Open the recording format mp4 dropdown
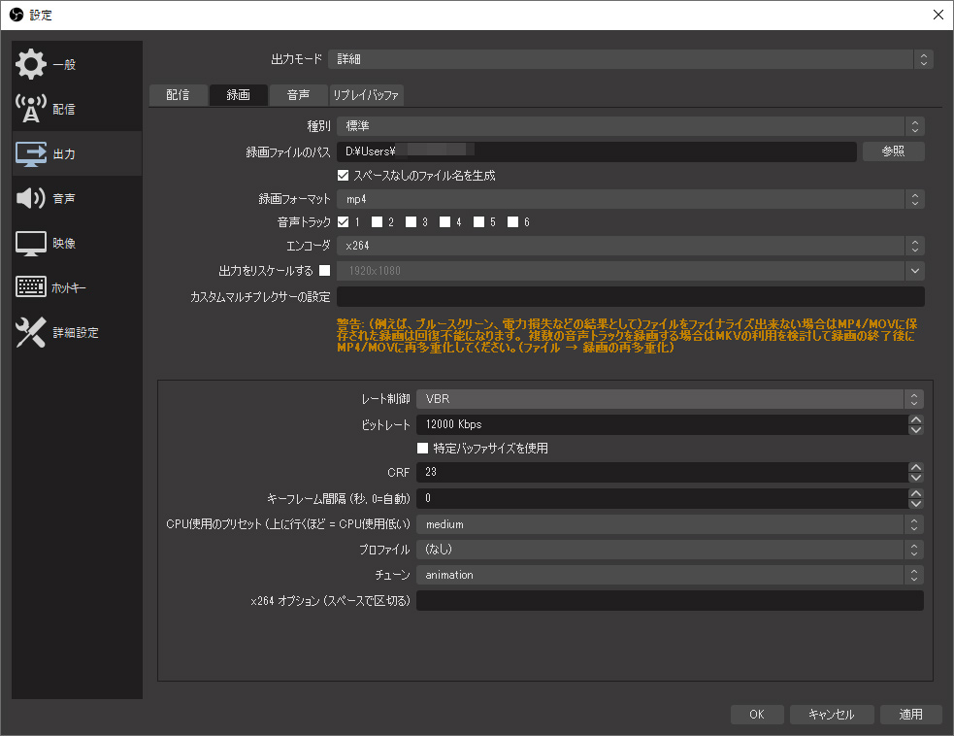This screenshot has height=736, width=954. point(630,199)
